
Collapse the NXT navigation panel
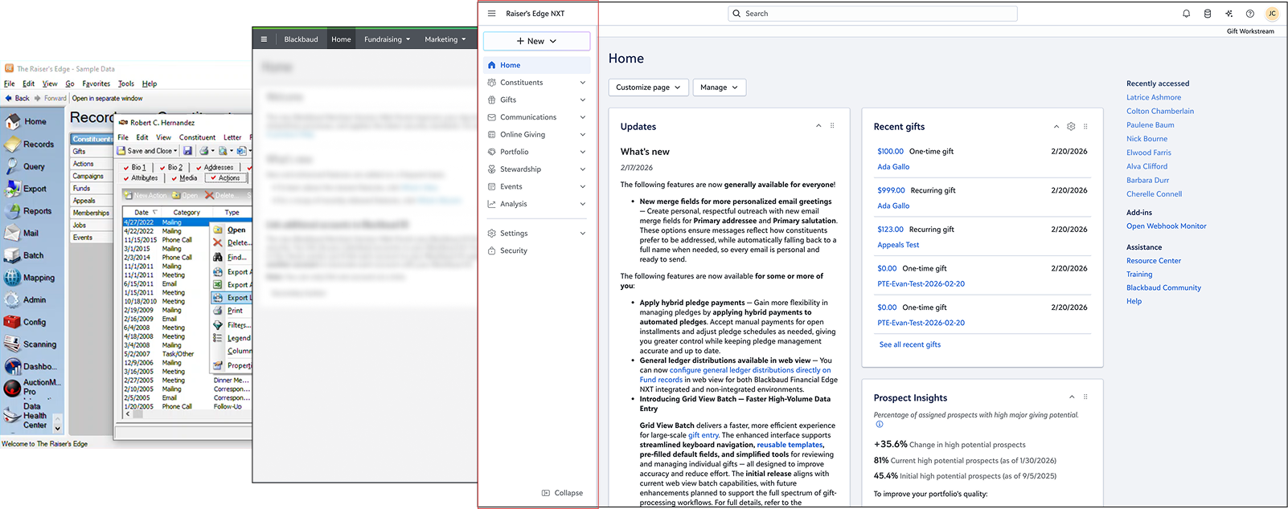click(562, 493)
